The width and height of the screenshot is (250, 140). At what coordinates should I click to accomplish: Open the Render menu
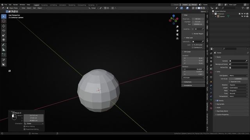pos(16,5)
